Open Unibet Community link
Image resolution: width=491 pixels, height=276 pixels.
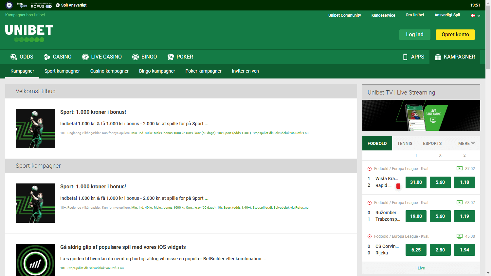pos(345,15)
